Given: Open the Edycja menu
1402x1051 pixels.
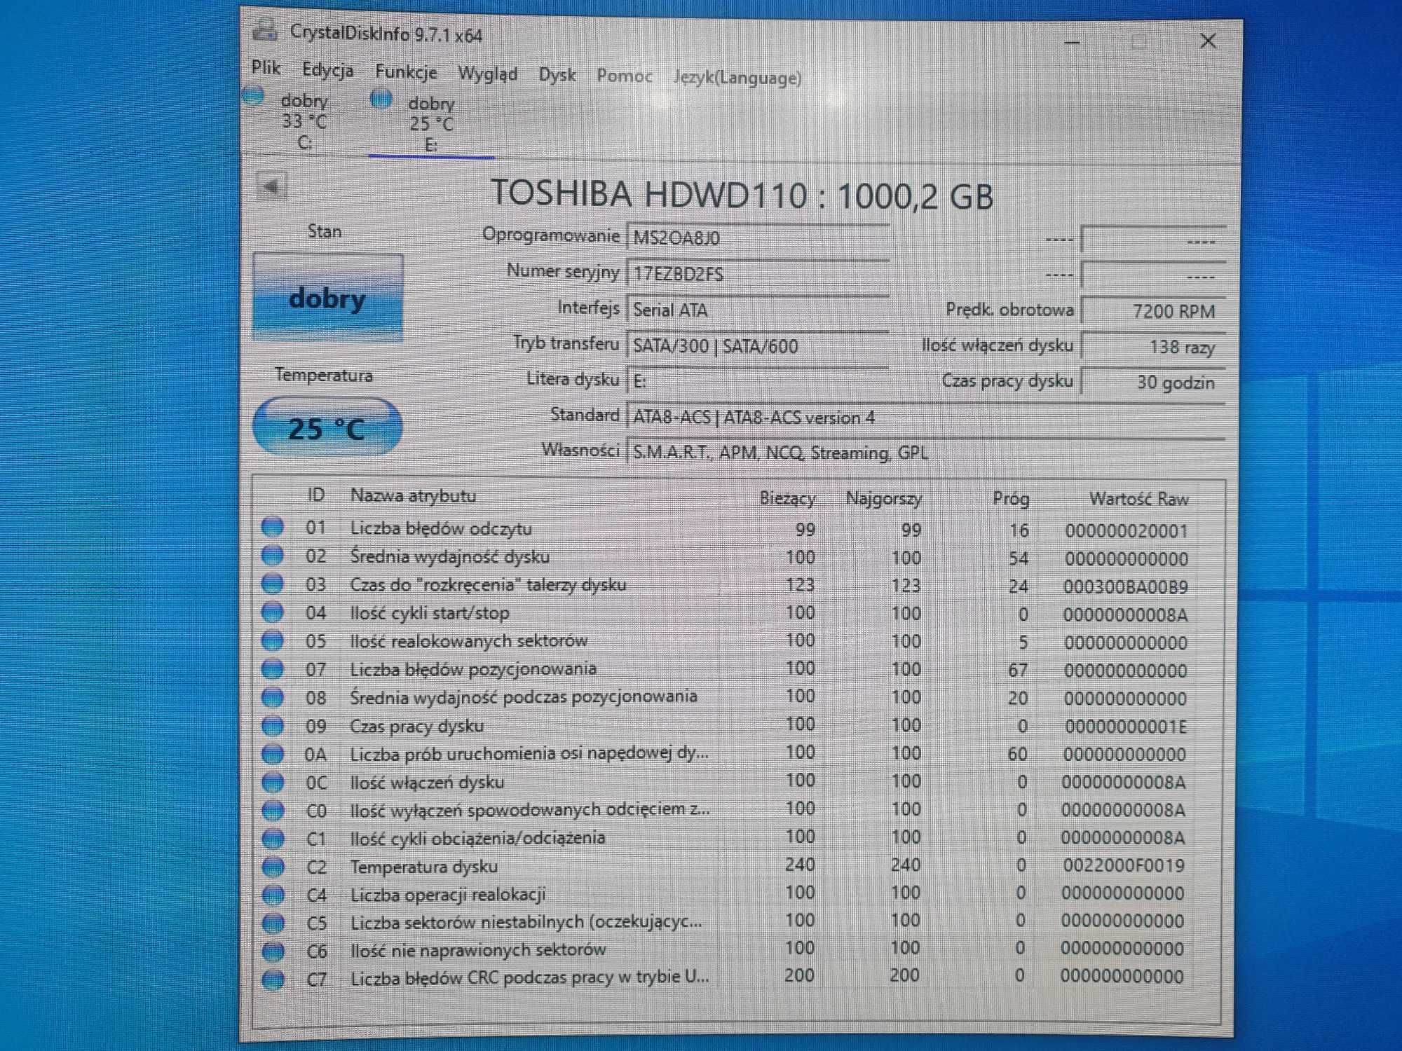Looking at the screenshot, I should [x=327, y=70].
